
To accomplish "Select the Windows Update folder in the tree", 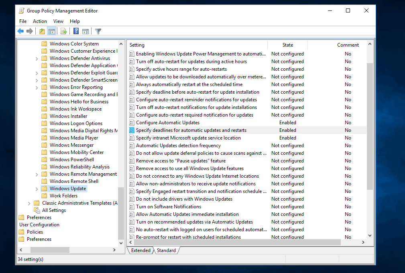I will coord(67,188).
